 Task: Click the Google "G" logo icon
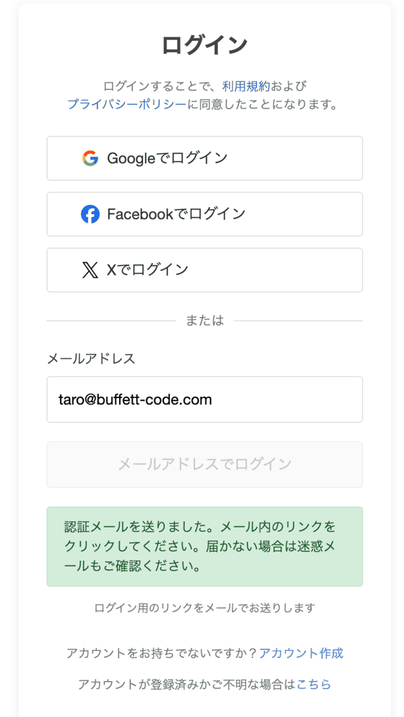(90, 158)
